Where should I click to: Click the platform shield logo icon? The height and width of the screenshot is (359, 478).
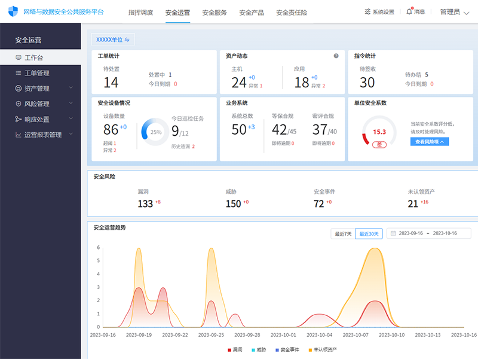click(13, 11)
